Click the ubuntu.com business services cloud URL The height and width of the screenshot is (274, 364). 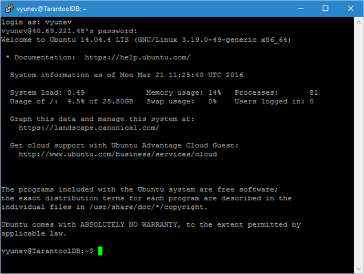pos(118,154)
